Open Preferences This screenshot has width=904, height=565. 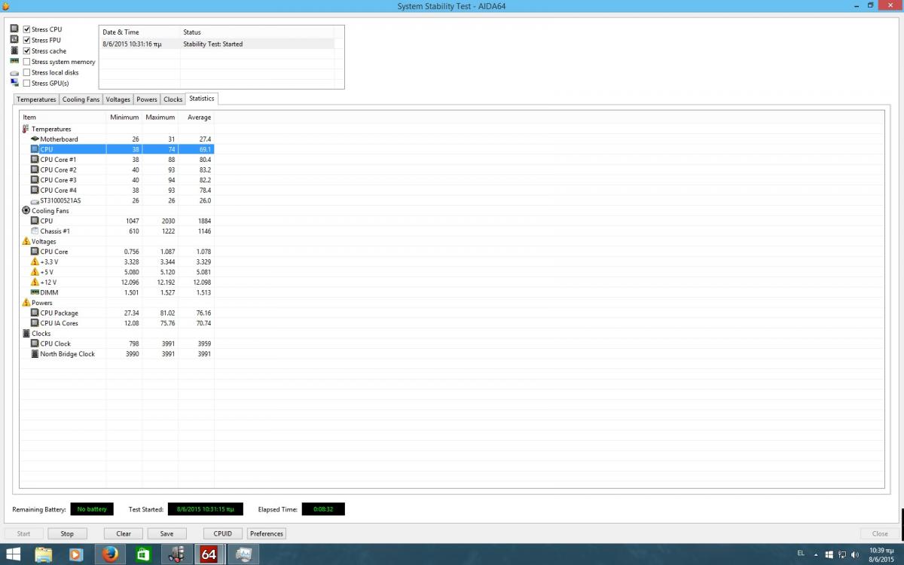pyautogui.click(x=267, y=533)
